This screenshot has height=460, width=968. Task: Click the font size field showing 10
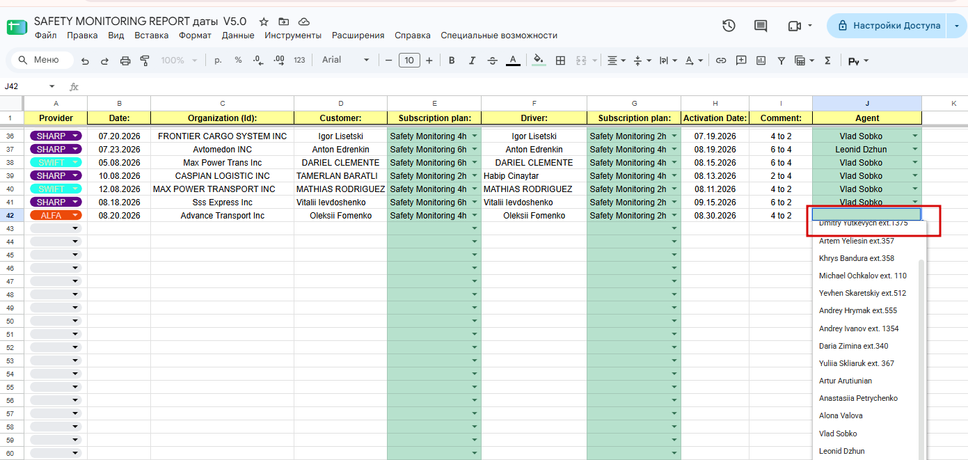pos(409,61)
